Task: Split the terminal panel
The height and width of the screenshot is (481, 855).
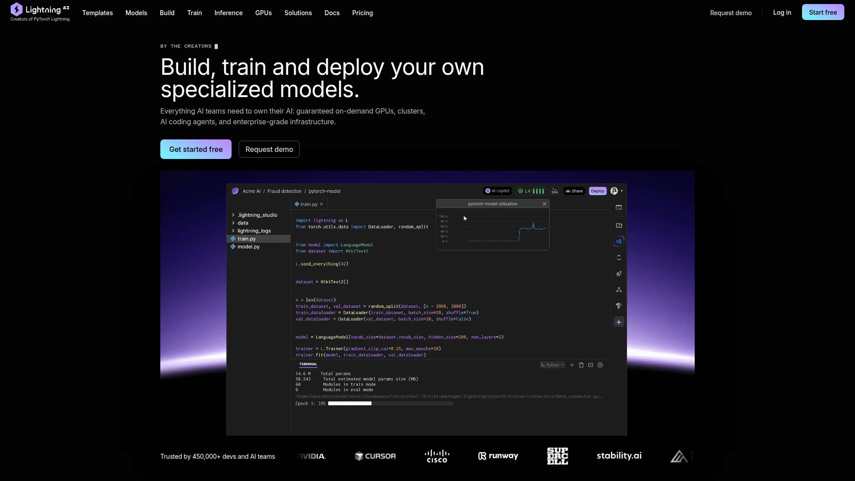Action: [591, 365]
